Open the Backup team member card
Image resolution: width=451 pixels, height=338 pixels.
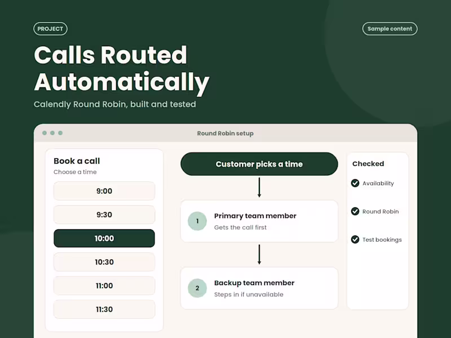pos(259,288)
